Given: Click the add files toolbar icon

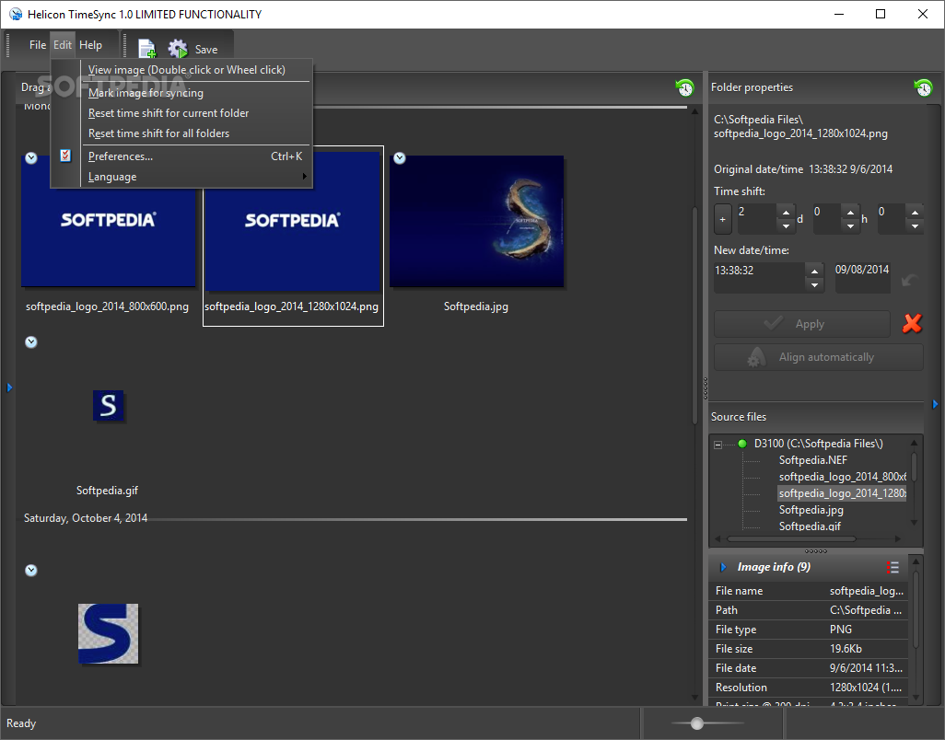Looking at the screenshot, I should 146,49.
